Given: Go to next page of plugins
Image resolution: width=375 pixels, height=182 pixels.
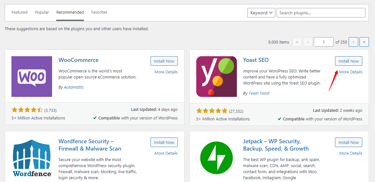Looking at the screenshot, I should [353, 42].
